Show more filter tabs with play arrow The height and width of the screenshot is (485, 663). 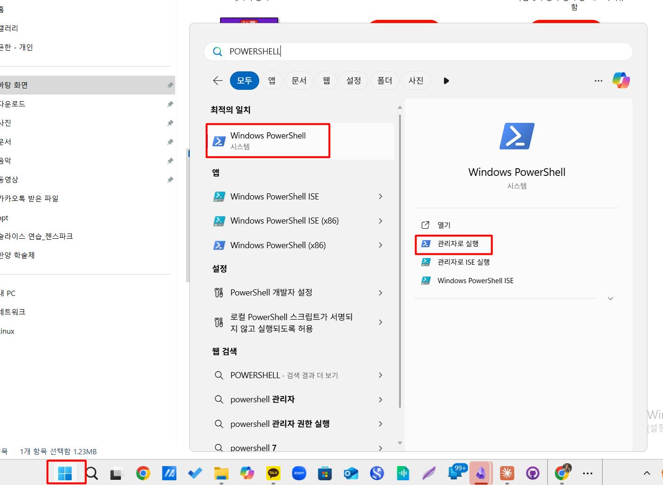pyautogui.click(x=446, y=81)
